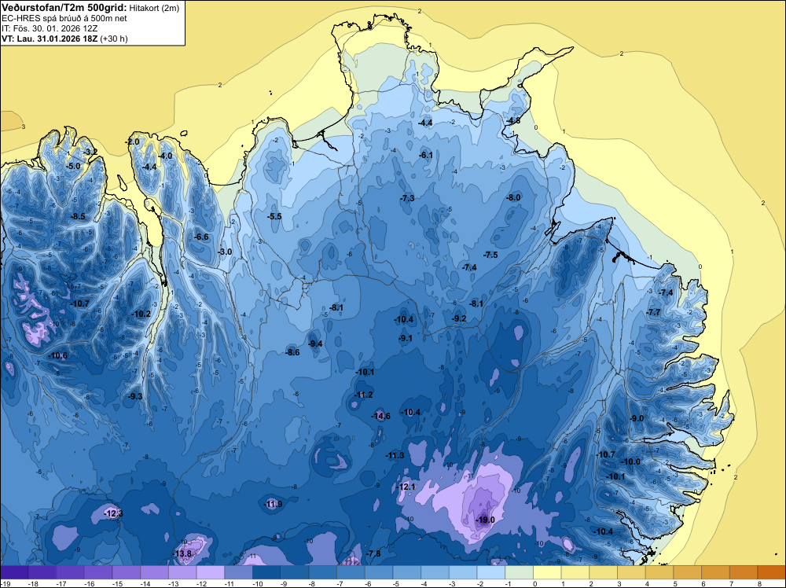Click the -12.3 temperature label
Screen dimensions: 786x588
(112, 513)
